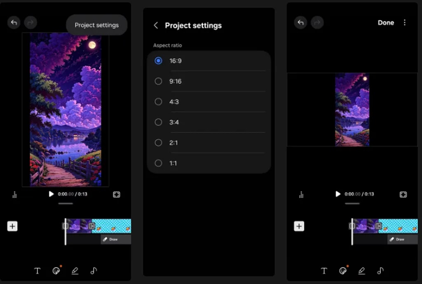
Task: Open stickers tool in right editor
Action: coord(342,270)
